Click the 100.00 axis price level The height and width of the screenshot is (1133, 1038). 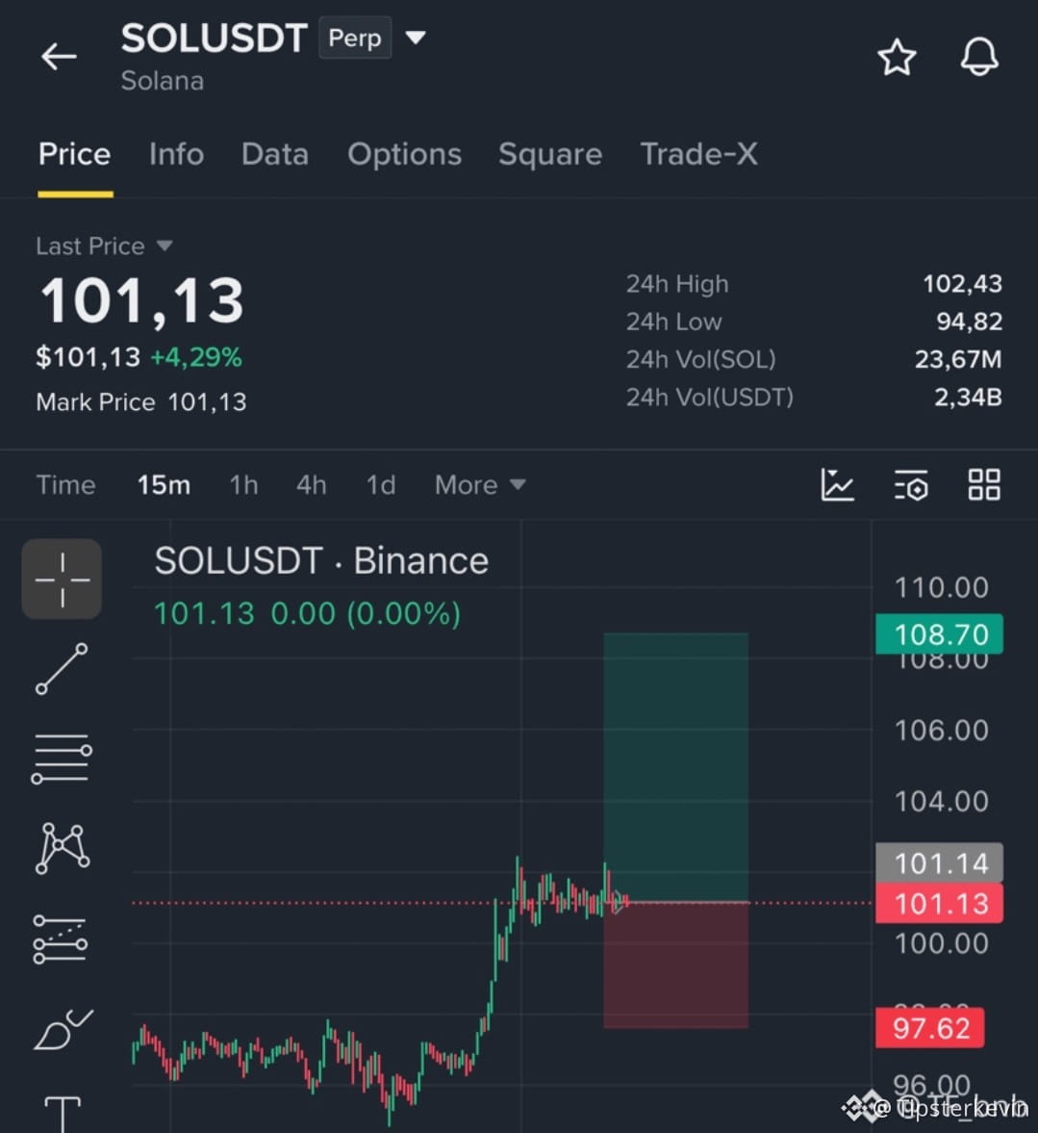click(941, 943)
